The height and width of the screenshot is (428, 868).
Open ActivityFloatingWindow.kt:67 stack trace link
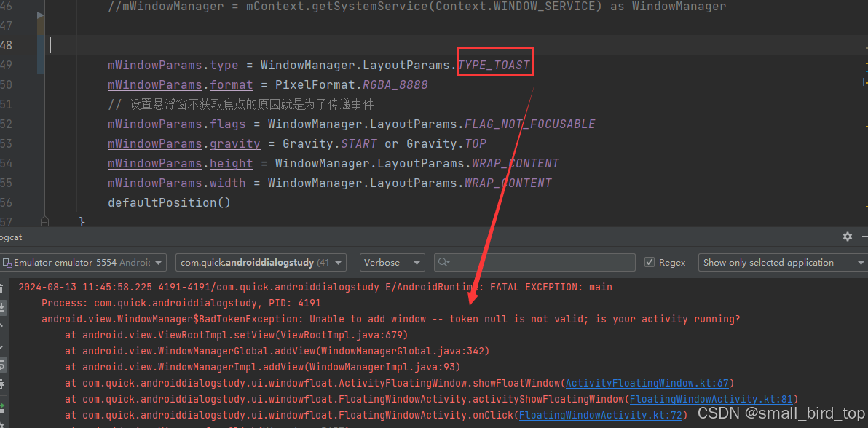pyautogui.click(x=648, y=383)
